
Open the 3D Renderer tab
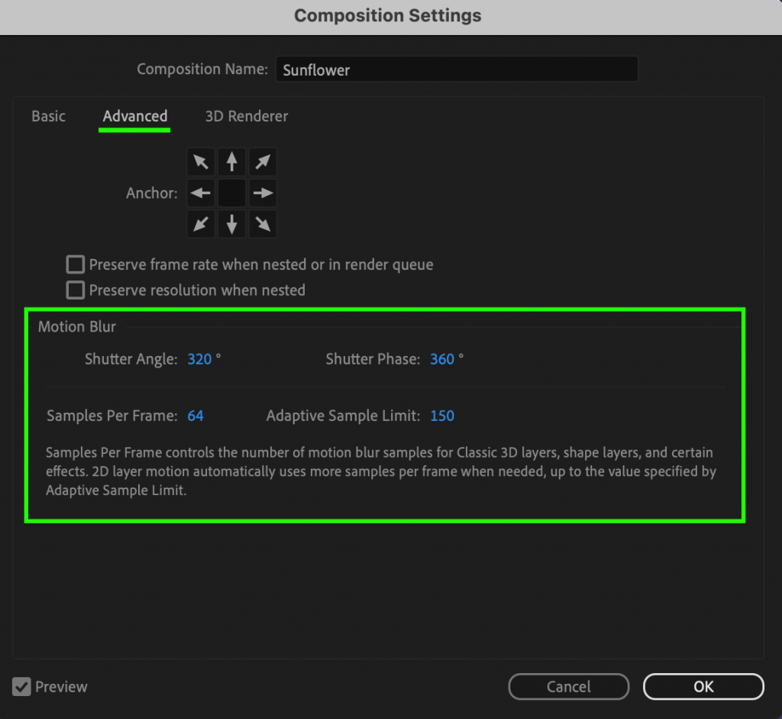(x=247, y=116)
